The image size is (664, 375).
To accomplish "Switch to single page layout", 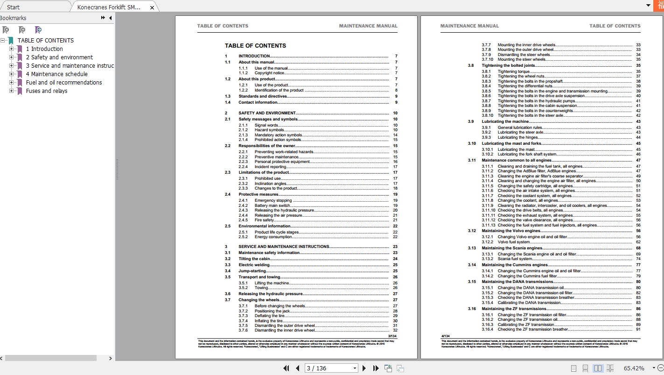I will click(574, 368).
